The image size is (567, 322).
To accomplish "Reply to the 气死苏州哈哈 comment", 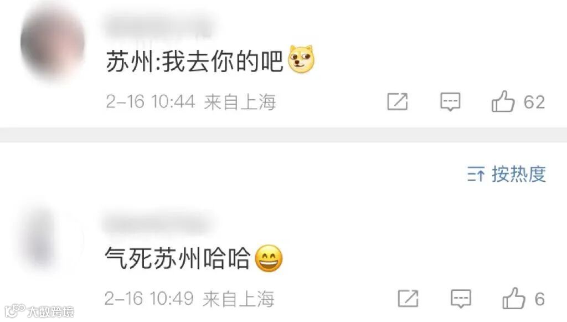I will pyautogui.click(x=461, y=299).
